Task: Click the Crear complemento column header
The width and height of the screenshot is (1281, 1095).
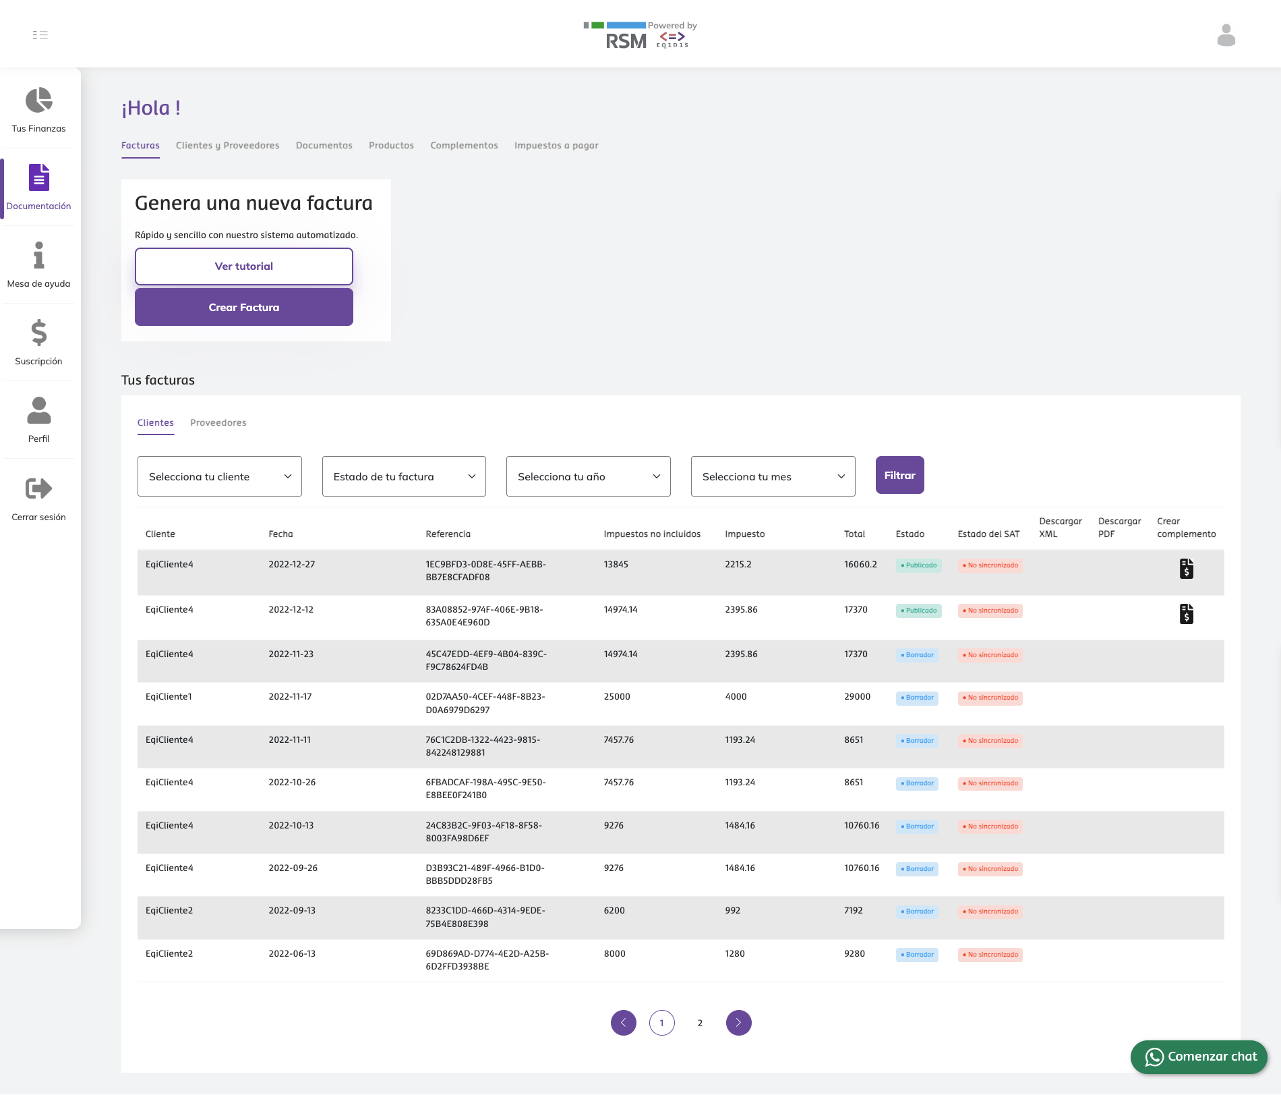Action: (x=1187, y=528)
